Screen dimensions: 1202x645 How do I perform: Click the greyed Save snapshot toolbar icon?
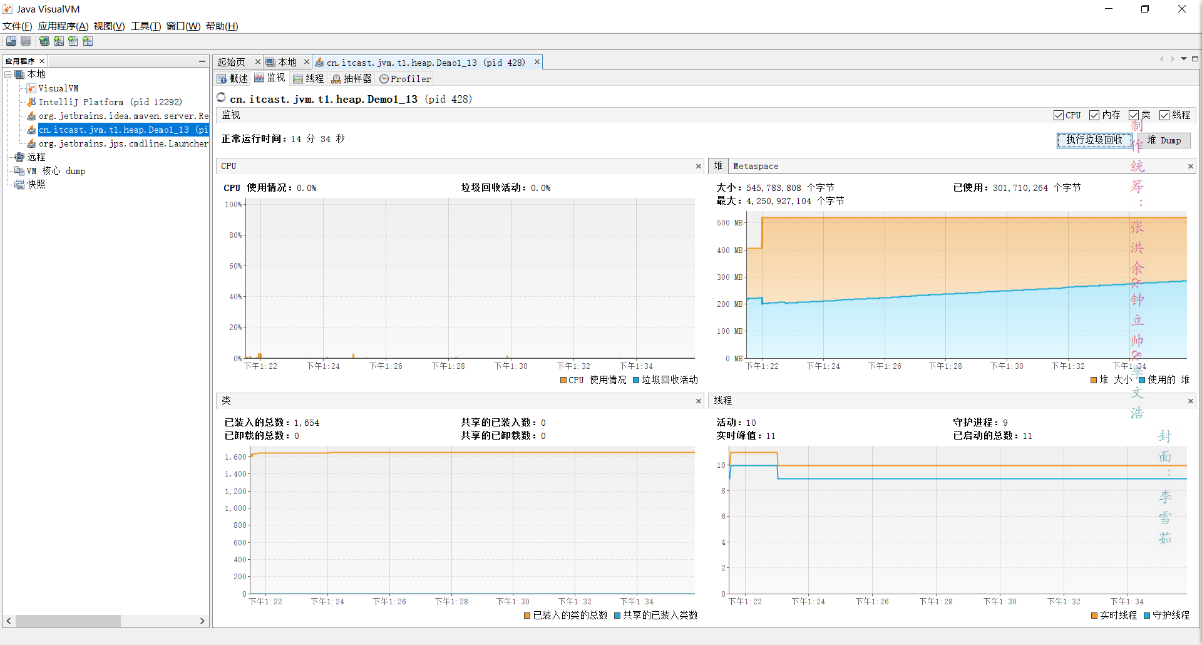[x=26, y=41]
